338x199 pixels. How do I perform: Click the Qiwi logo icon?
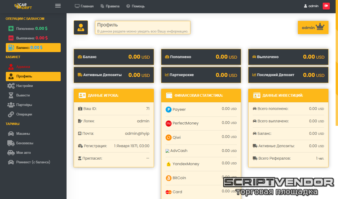pyautogui.click(x=168, y=138)
